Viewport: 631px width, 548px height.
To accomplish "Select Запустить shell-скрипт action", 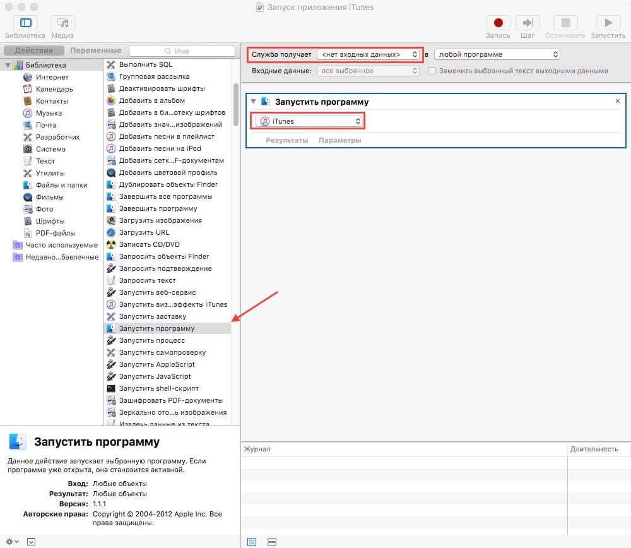I will coord(167,388).
